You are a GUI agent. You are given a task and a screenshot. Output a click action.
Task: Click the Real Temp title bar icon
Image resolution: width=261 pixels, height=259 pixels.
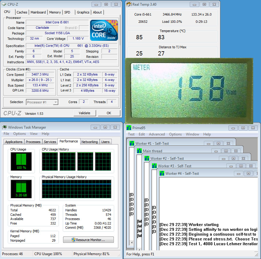tap(129, 4)
